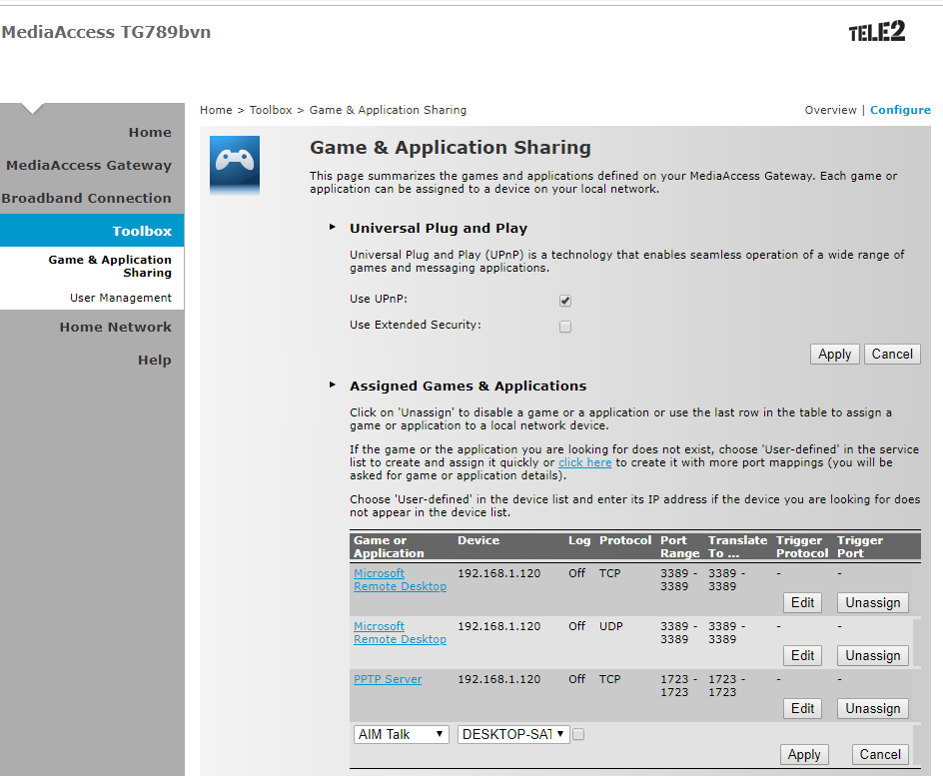Open the Home sidebar menu item
Screen dimensions: 943x776
[150, 132]
